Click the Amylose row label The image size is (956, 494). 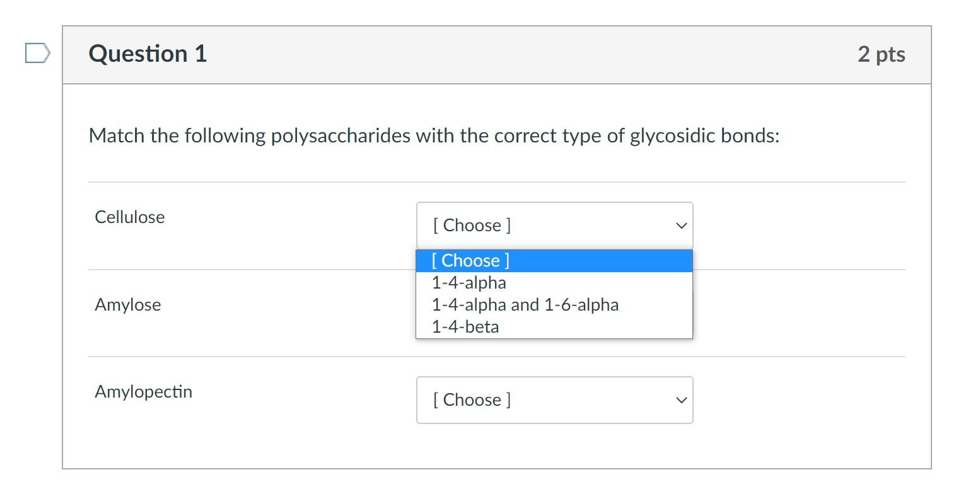pyautogui.click(x=127, y=305)
